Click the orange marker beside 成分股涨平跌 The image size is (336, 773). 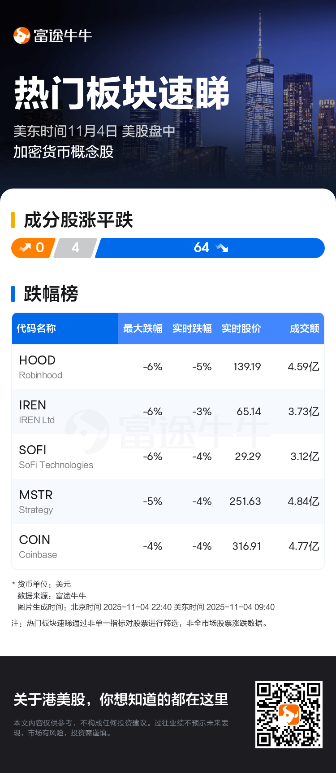(13, 220)
